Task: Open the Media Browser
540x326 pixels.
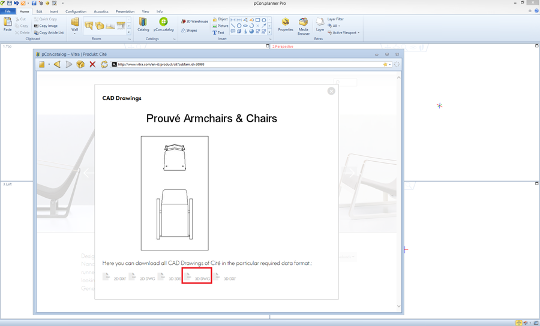Action: (304, 26)
